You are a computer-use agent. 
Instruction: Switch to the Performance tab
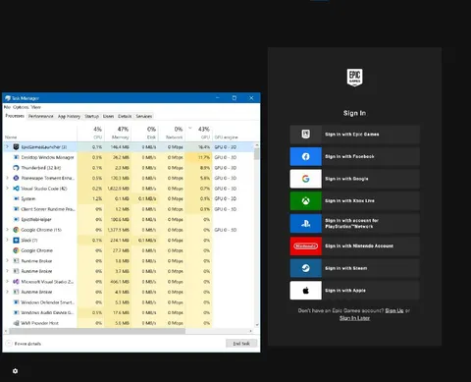pyautogui.click(x=40, y=116)
